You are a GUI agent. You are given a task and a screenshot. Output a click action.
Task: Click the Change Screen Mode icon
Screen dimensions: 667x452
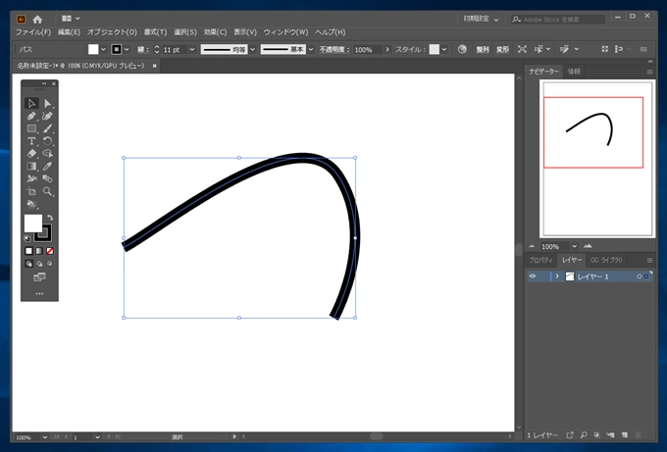[x=39, y=277]
